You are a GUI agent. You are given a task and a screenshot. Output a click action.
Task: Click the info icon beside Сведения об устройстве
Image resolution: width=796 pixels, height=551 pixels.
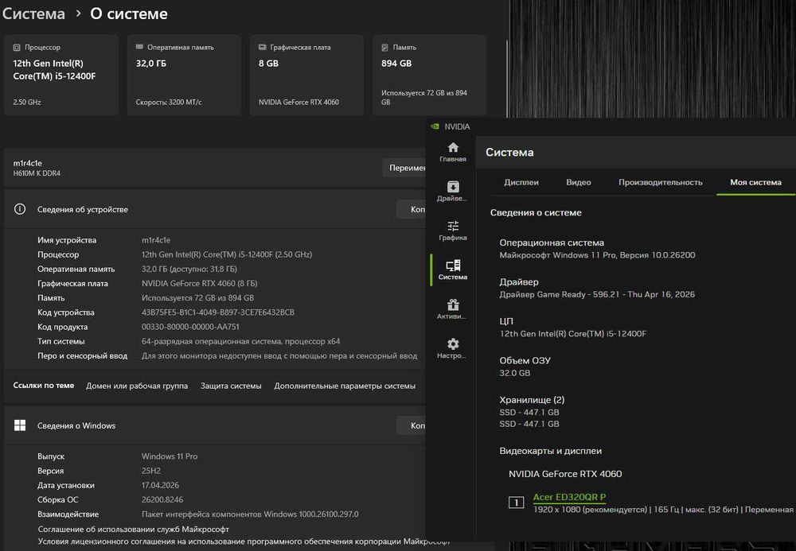[x=21, y=209]
